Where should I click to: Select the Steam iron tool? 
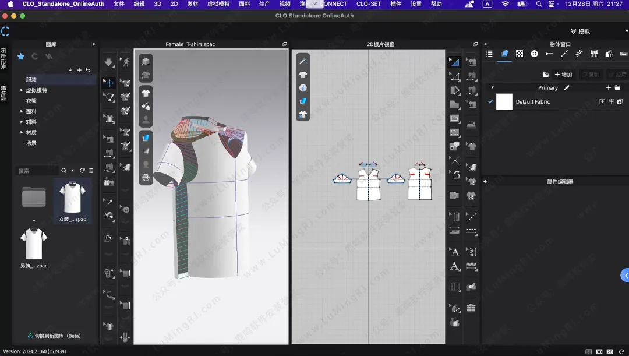(x=471, y=124)
